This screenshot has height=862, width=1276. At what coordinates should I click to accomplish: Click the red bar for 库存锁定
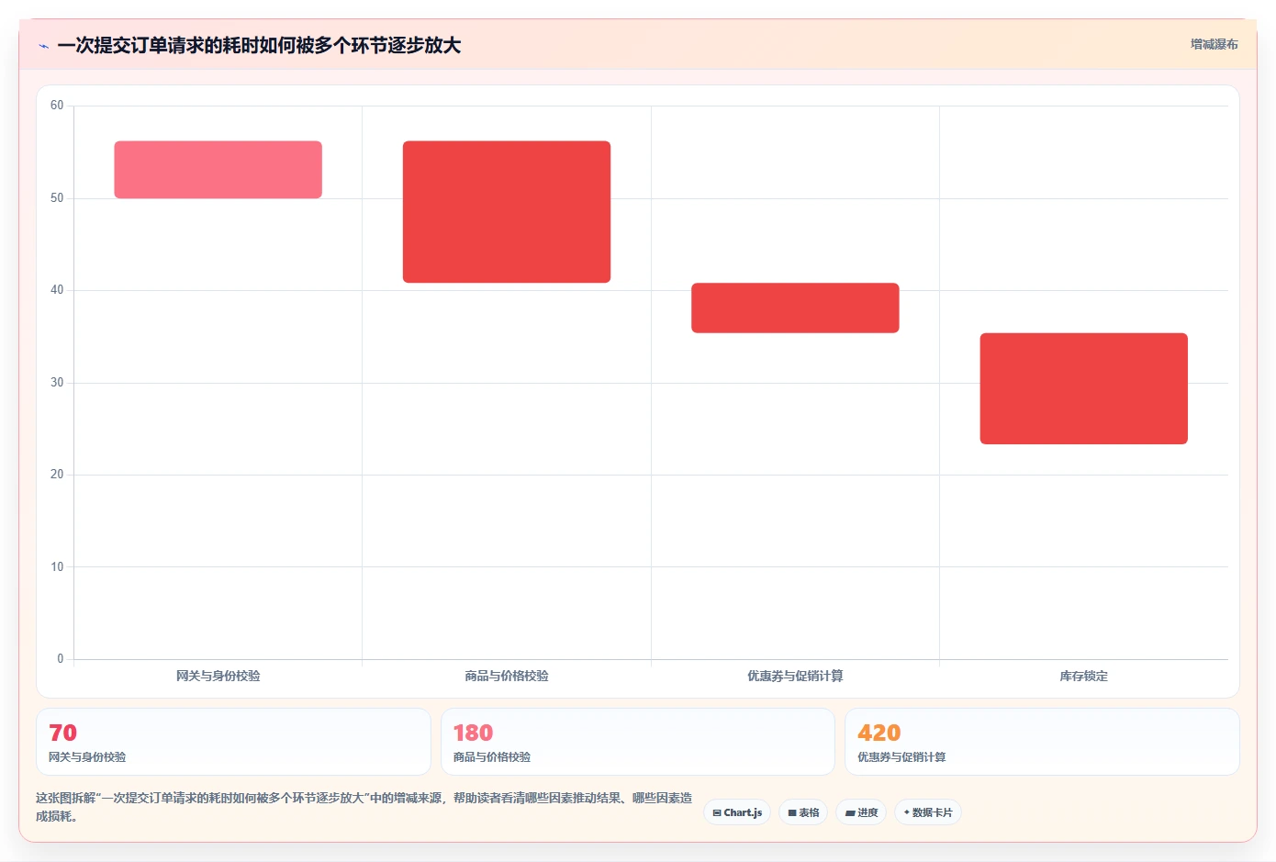(x=1084, y=388)
